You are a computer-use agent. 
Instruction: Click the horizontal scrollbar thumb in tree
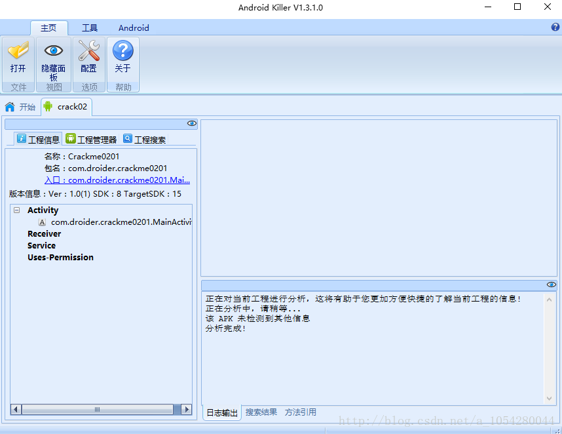tap(97, 409)
